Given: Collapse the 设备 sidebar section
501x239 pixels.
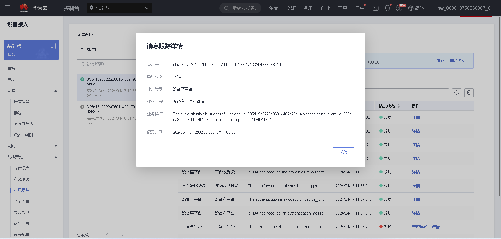Looking at the screenshot, I should [56, 91].
